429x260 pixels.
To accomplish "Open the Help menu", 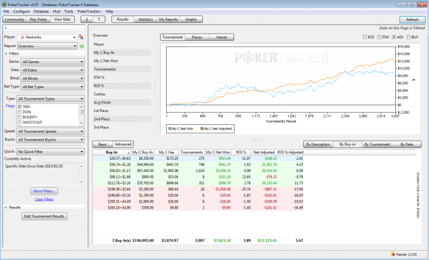I will point(110,12).
